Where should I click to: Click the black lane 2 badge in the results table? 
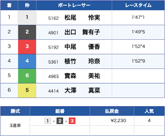click(27, 32)
